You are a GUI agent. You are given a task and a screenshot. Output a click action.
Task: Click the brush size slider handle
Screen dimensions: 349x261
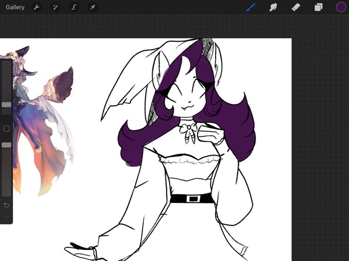7,105
